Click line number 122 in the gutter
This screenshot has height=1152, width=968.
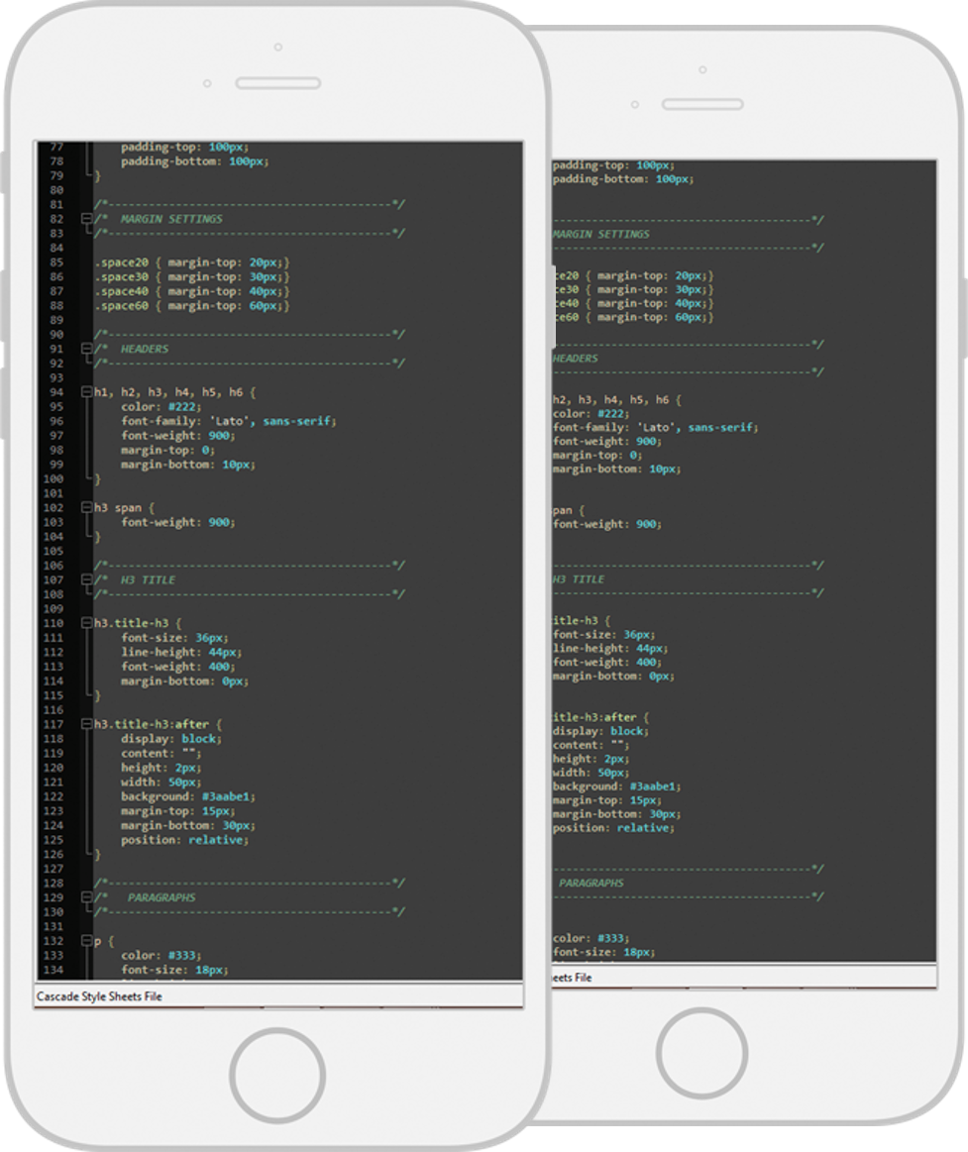pos(54,796)
